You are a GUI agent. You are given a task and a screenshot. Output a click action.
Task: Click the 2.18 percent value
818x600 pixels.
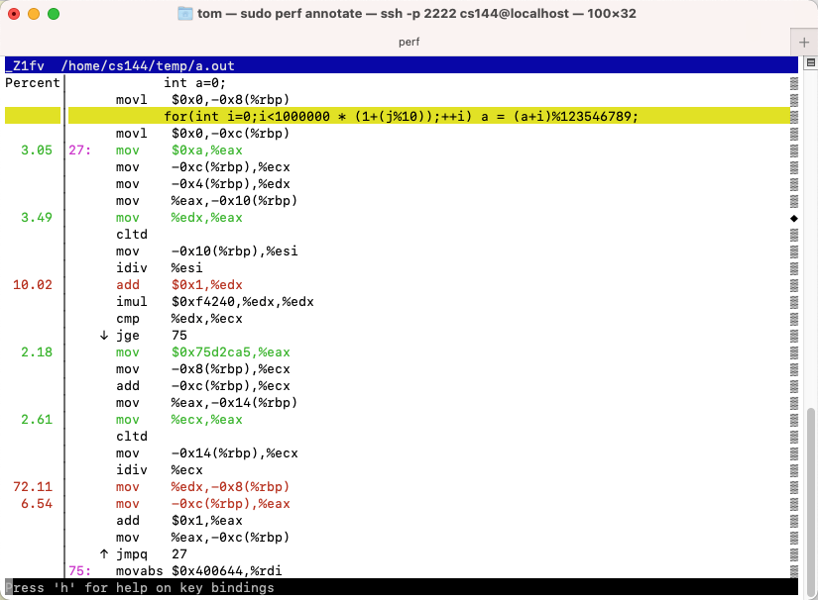(x=37, y=352)
